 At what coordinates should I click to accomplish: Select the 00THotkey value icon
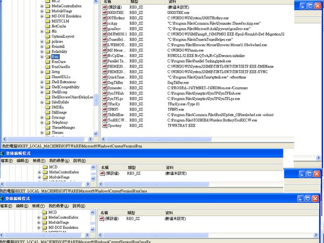pos(105,18)
